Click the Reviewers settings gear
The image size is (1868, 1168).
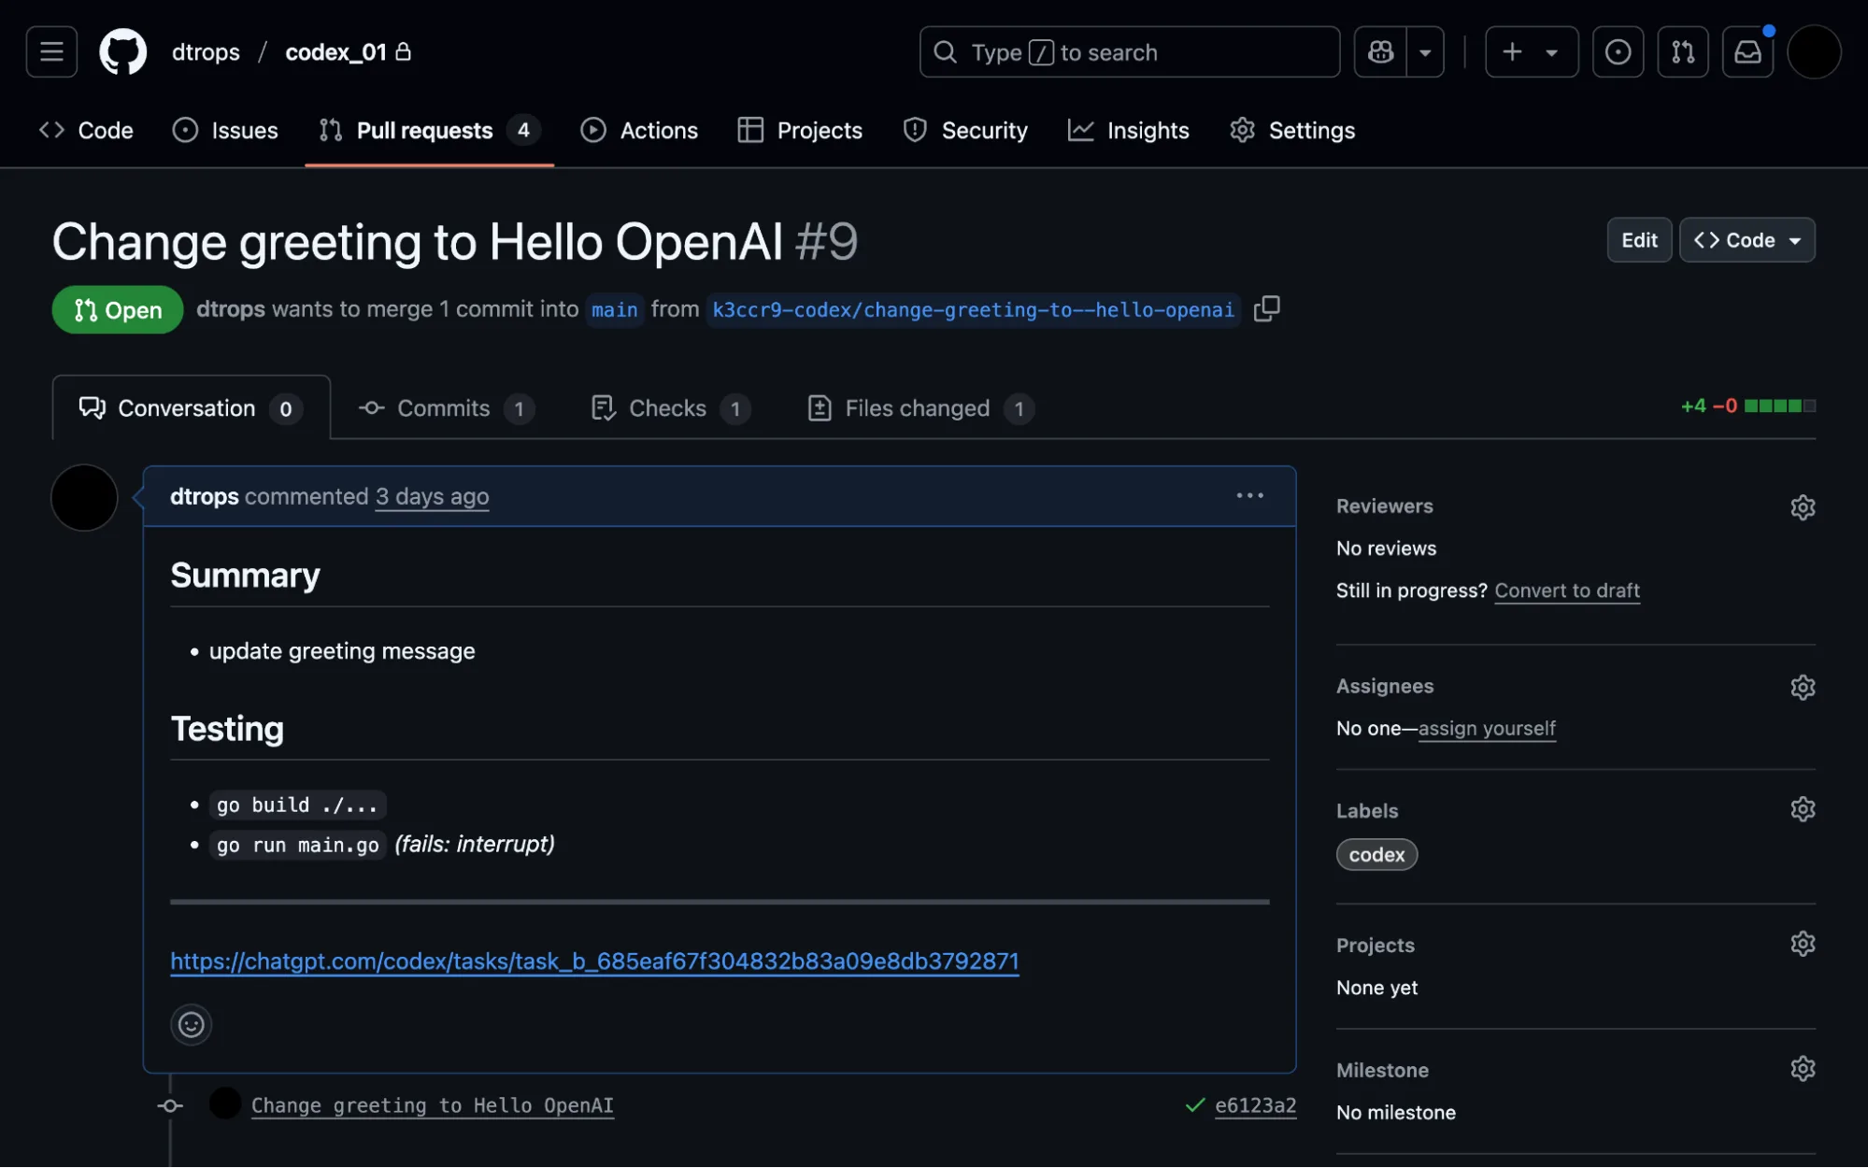1802,507
